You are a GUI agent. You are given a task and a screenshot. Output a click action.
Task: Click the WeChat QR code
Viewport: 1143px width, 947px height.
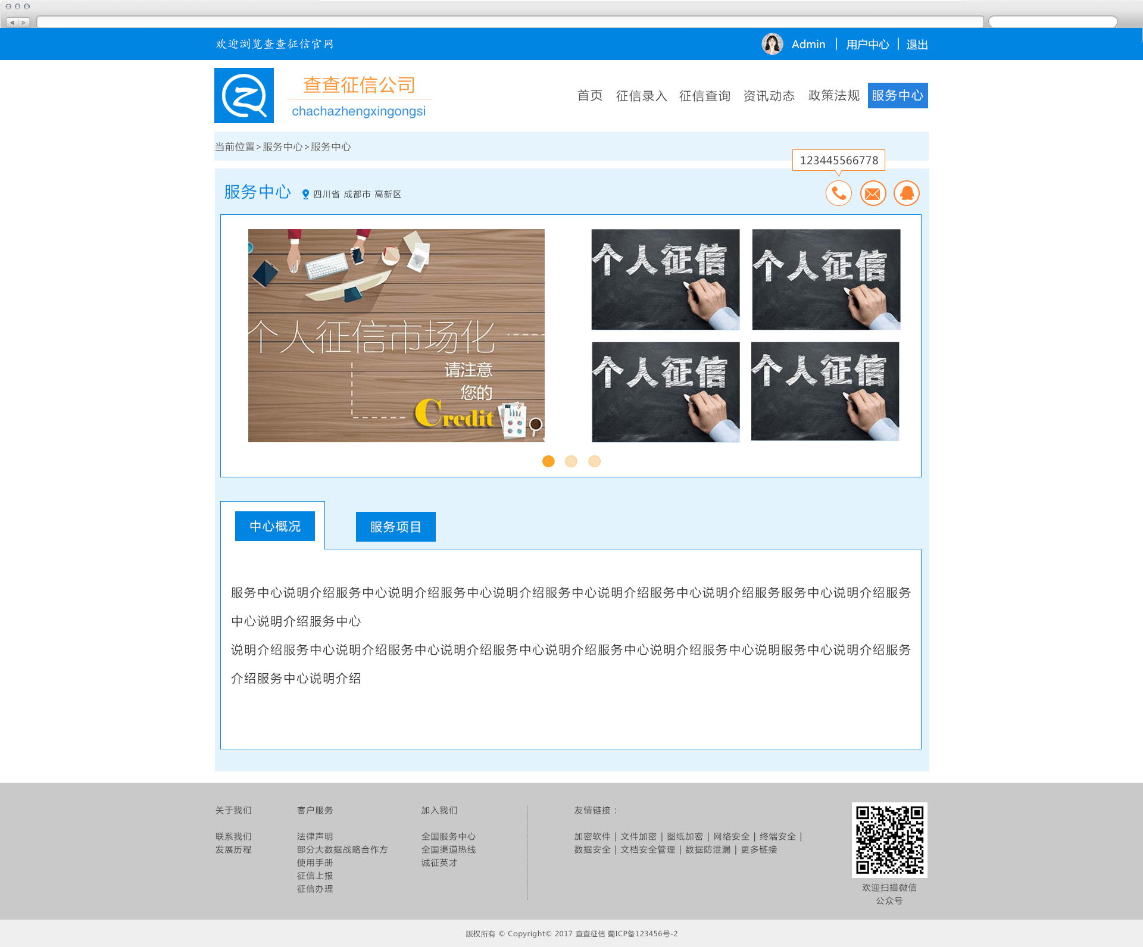coord(889,840)
